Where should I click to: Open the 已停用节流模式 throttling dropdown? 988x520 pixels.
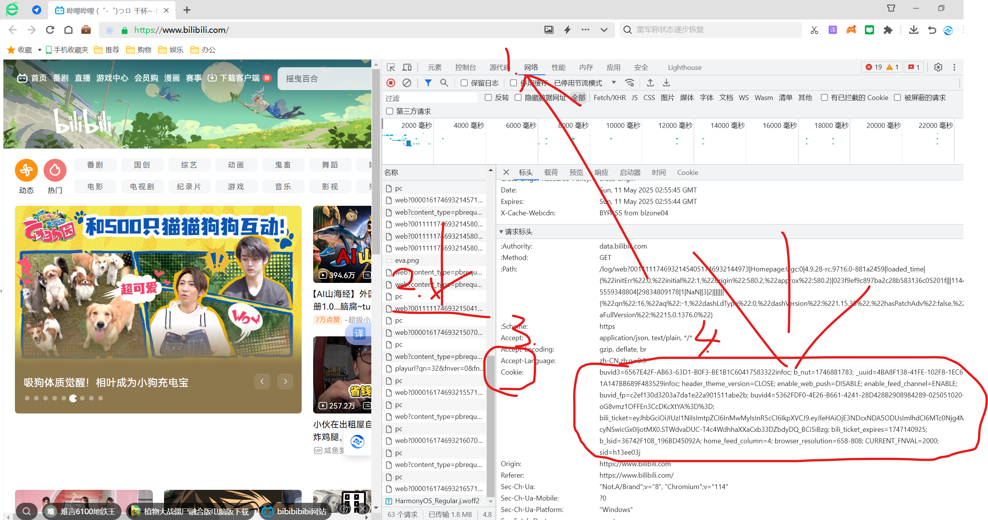tap(585, 83)
